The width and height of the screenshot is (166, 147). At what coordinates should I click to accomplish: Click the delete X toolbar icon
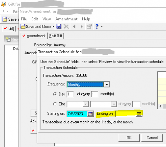(66, 27)
